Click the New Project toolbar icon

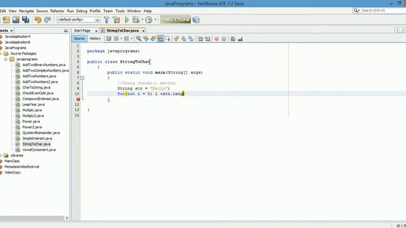6,20
